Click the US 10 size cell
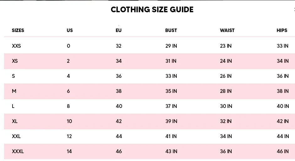Viewport: 295px width, 161px height. click(x=69, y=121)
